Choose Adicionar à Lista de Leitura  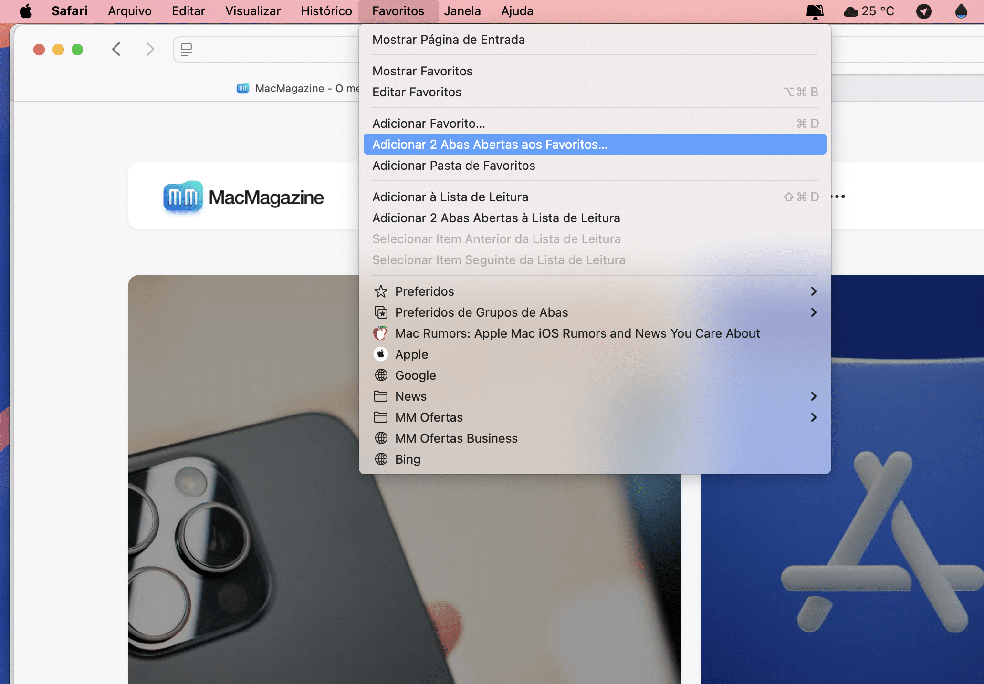pyautogui.click(x=595, y=197)
